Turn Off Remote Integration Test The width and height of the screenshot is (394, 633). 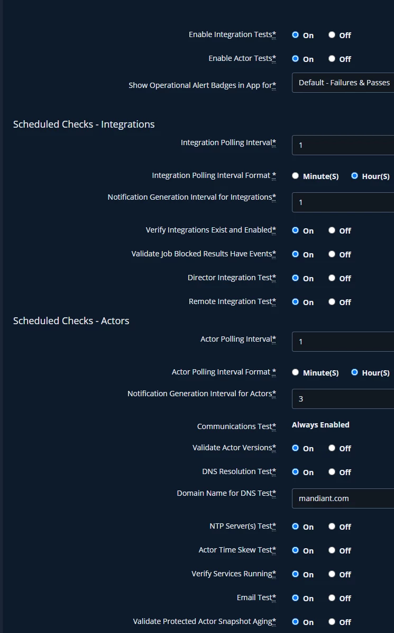point(332,302)
